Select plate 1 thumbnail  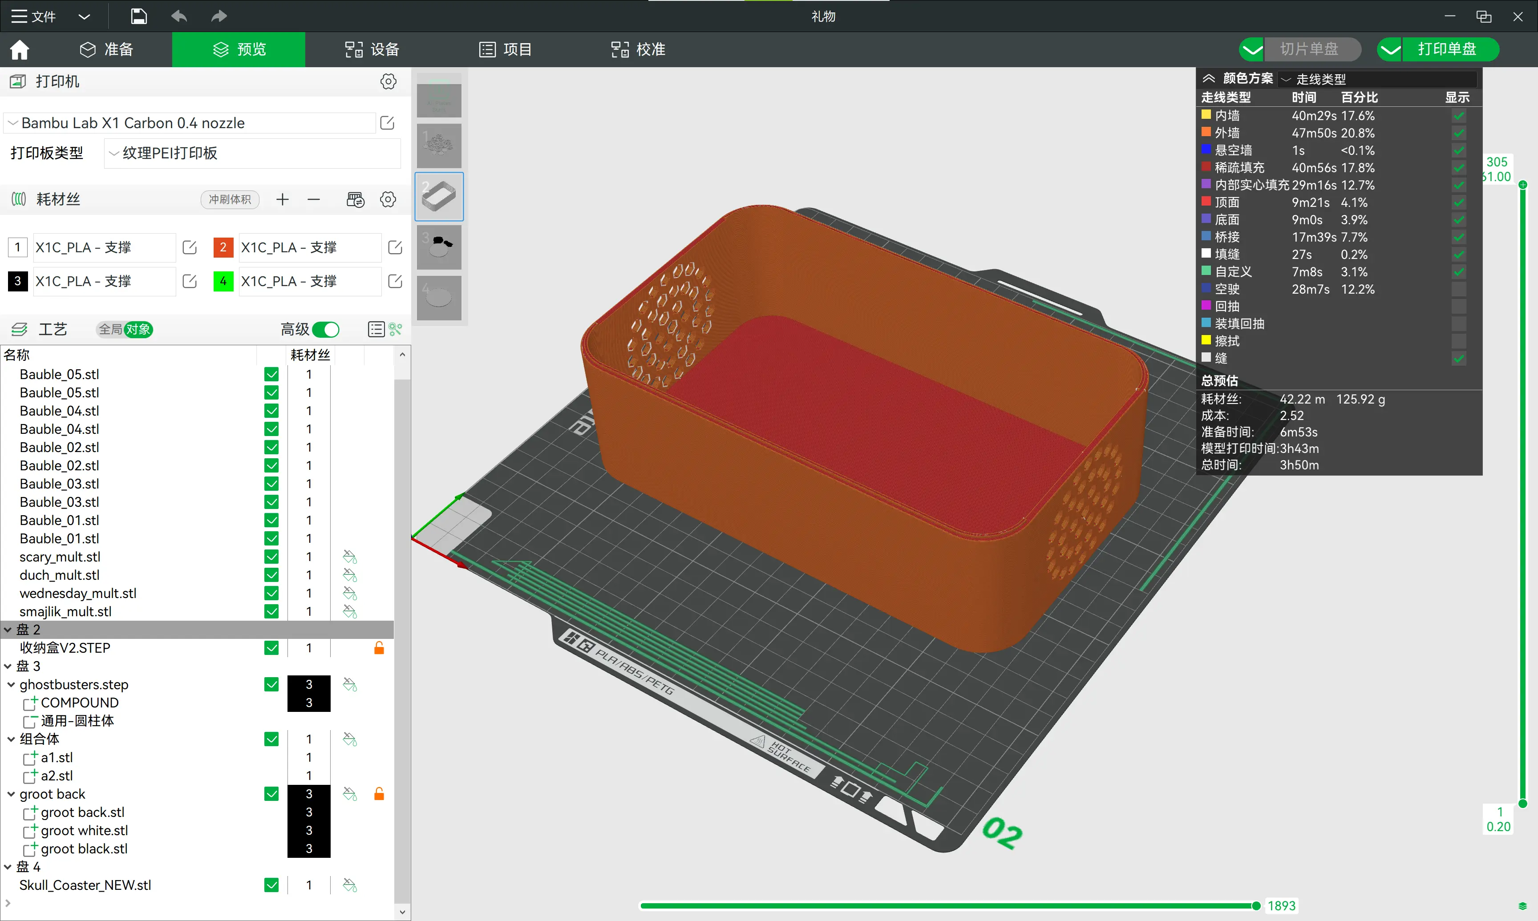[x=439, y=146]
